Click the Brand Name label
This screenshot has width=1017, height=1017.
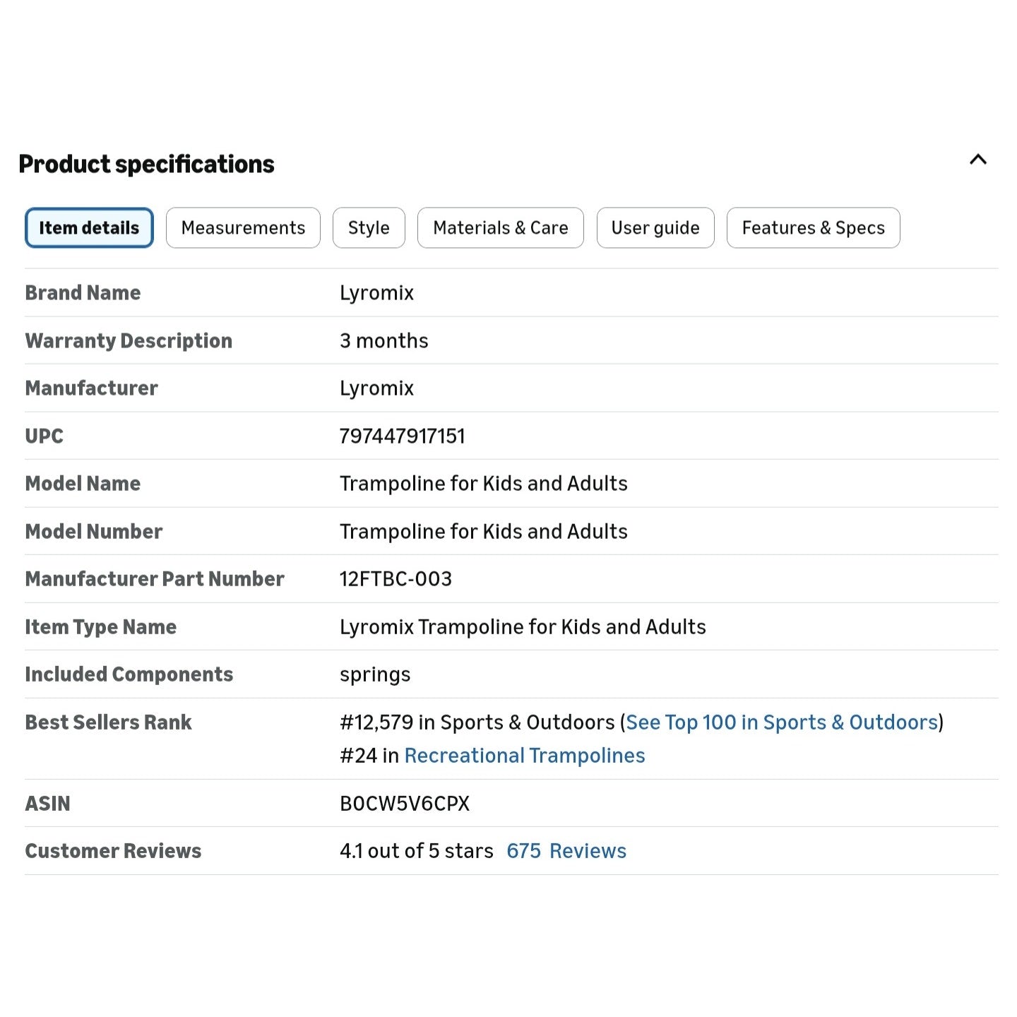pos(83,292)
